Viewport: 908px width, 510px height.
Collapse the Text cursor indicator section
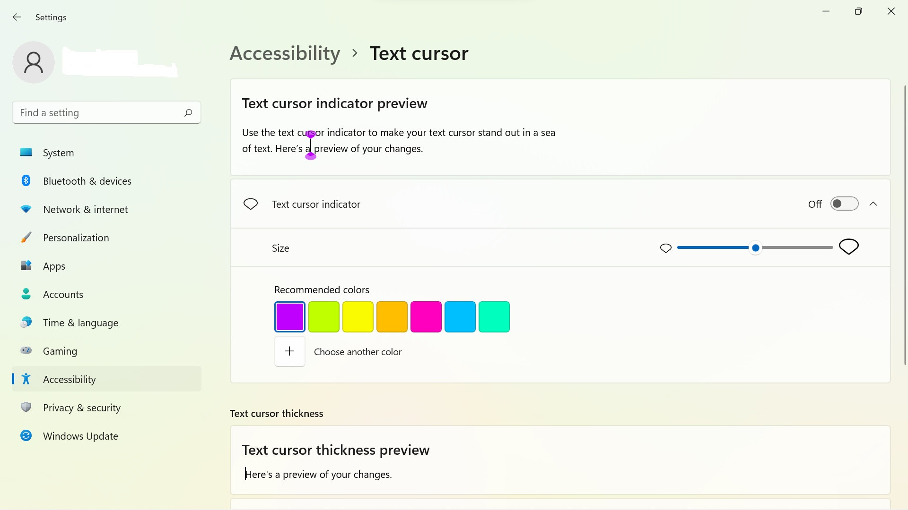click(x=873, y=204)
